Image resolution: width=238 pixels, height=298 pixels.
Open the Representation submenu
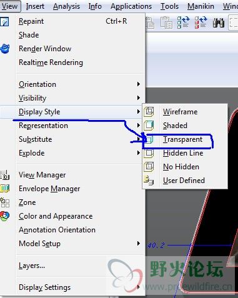coord(72,126)
